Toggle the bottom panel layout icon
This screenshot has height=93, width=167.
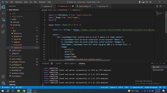144,2
